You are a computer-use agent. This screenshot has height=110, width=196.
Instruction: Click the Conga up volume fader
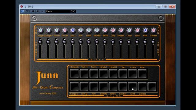[40, 42]
